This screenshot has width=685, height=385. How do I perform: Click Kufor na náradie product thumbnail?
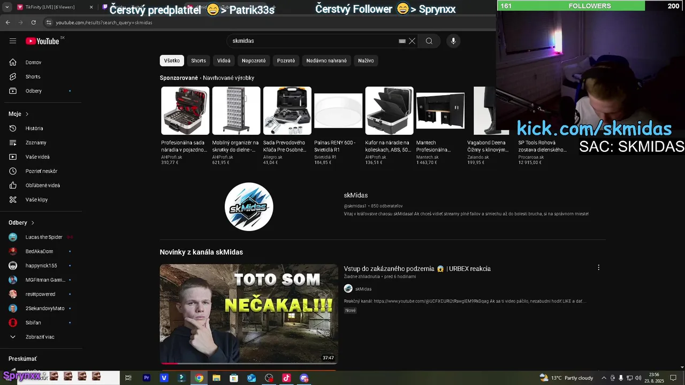pos(389,111)
